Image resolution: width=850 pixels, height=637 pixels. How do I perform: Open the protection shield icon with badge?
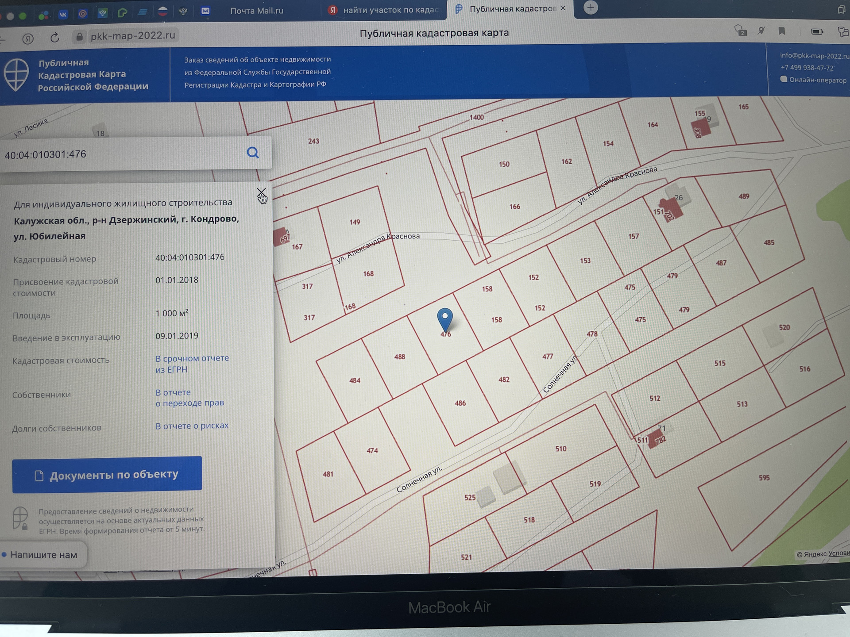[740, 31]
